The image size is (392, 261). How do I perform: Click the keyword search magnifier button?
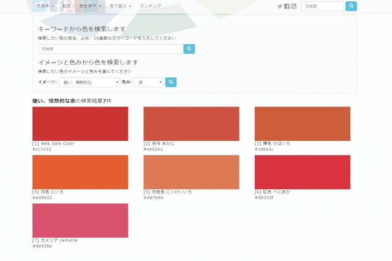click(189, 48)
